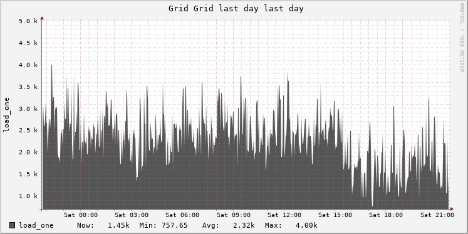
Task: Click the vertical 'load_one' axis title
Action: (6, 115)
